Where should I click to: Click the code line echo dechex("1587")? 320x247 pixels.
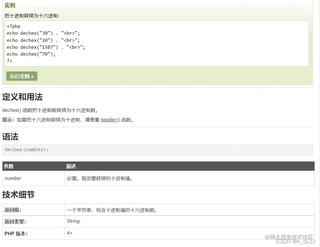46,47
